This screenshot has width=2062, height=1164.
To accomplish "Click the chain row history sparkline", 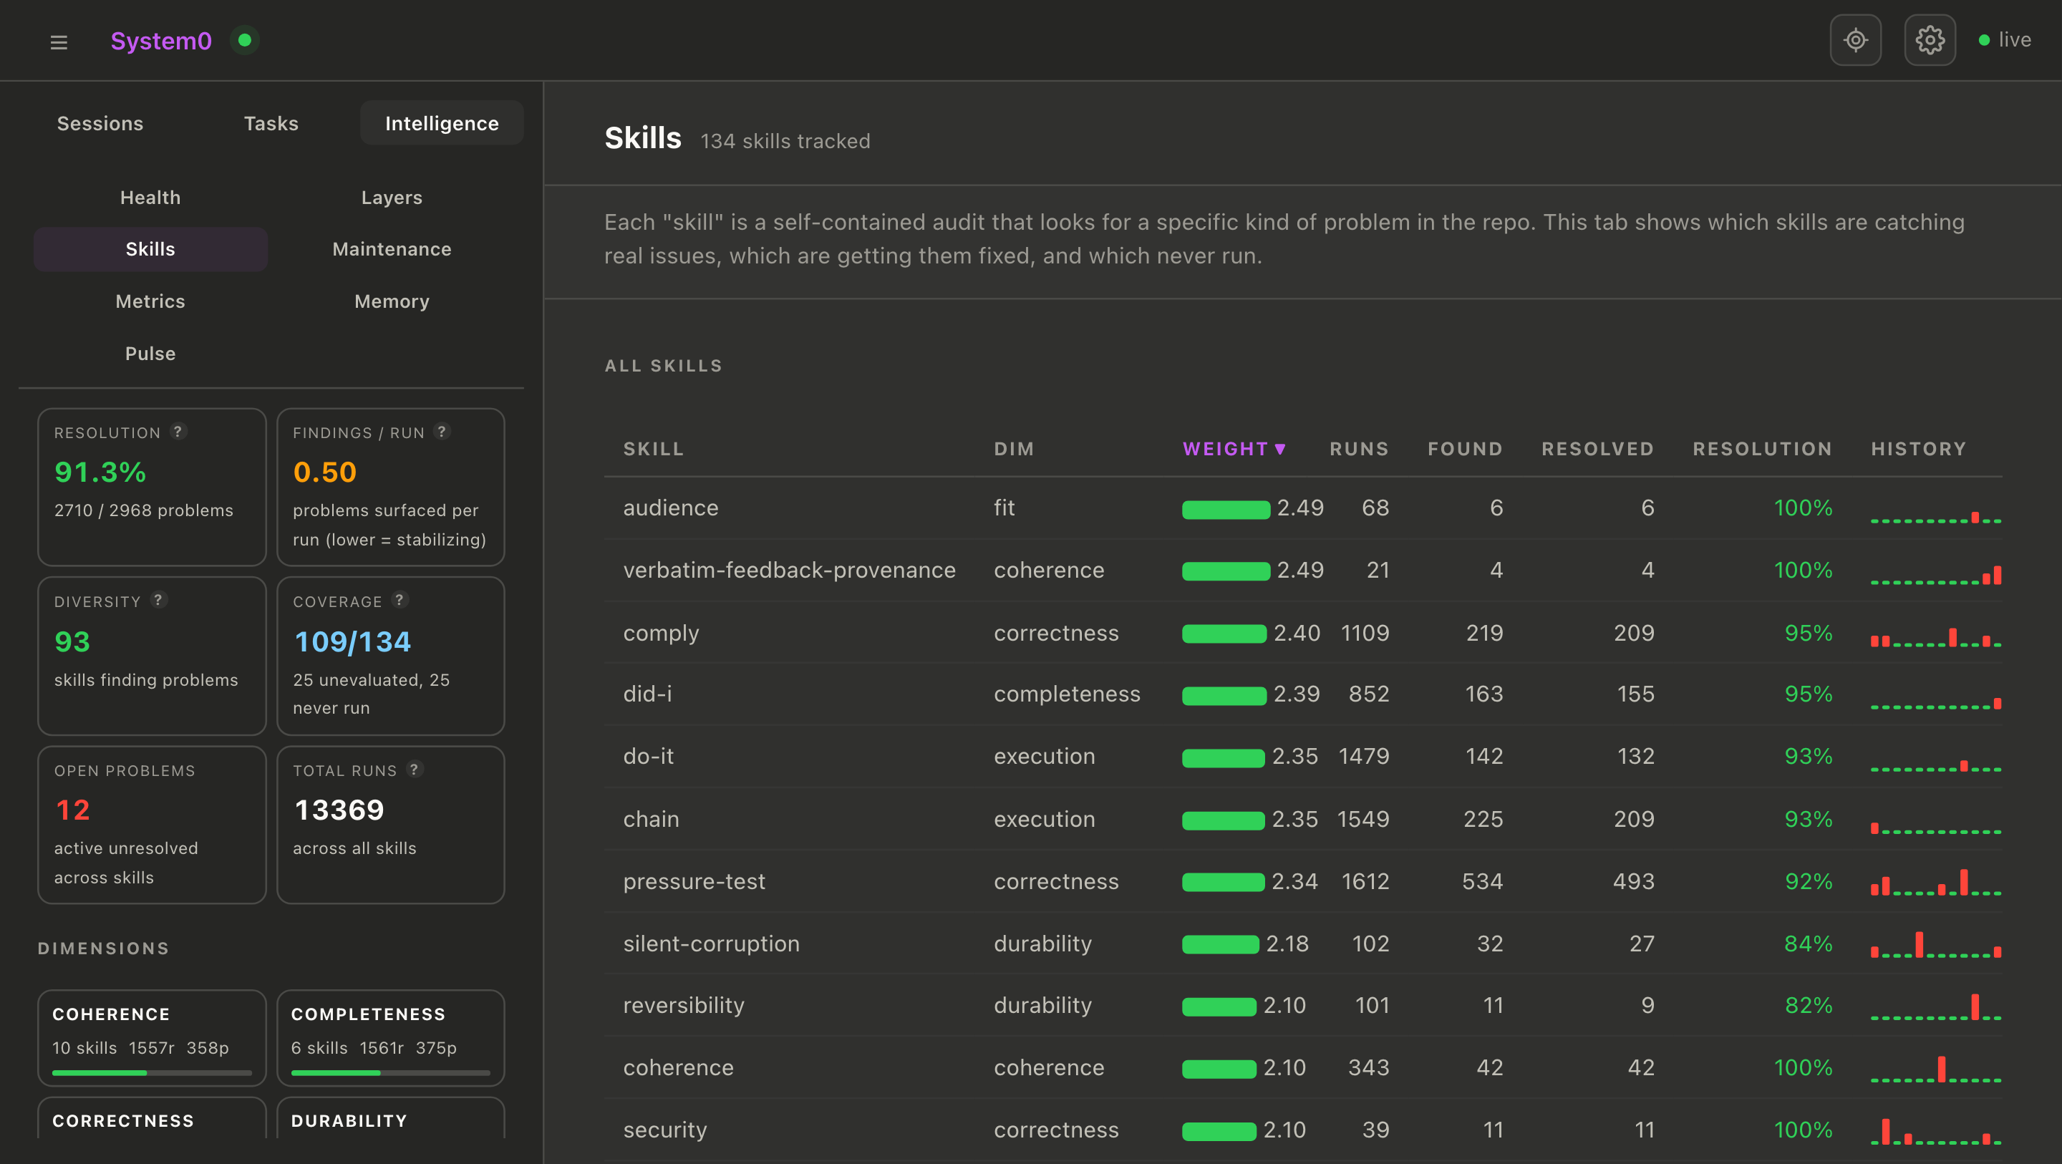I will coord(1935,827).
